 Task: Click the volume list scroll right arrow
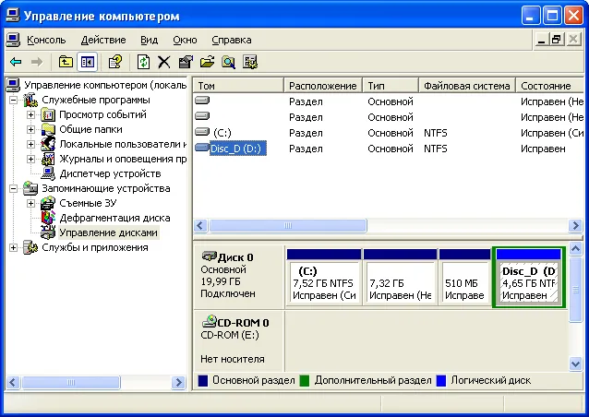click(x=575, y=226)
